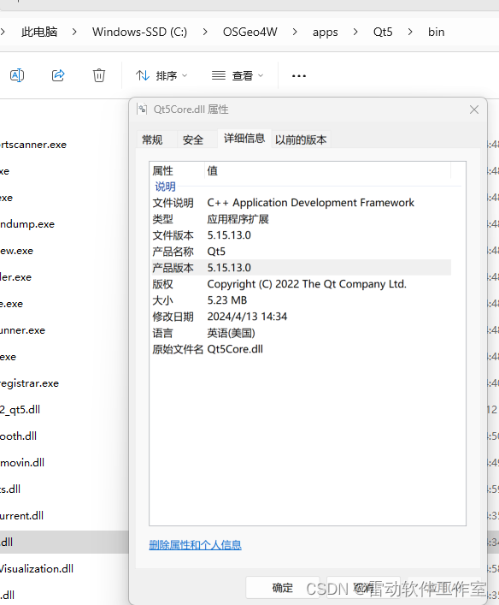The width and height of the screenshot is (499, 605).
Task: Go to 此电脑 in the address bar
Action: (39, 32)
